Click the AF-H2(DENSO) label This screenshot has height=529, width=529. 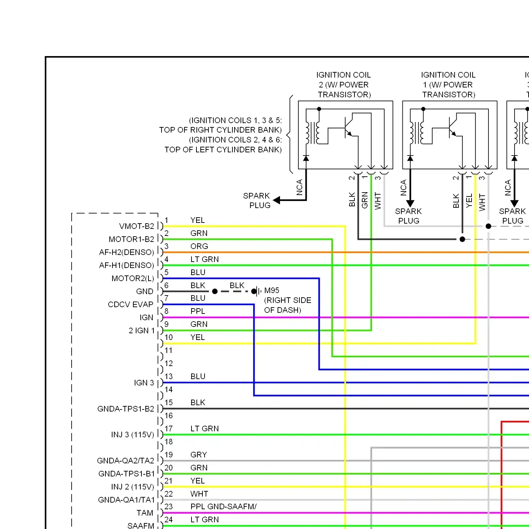tap(127, 252)
